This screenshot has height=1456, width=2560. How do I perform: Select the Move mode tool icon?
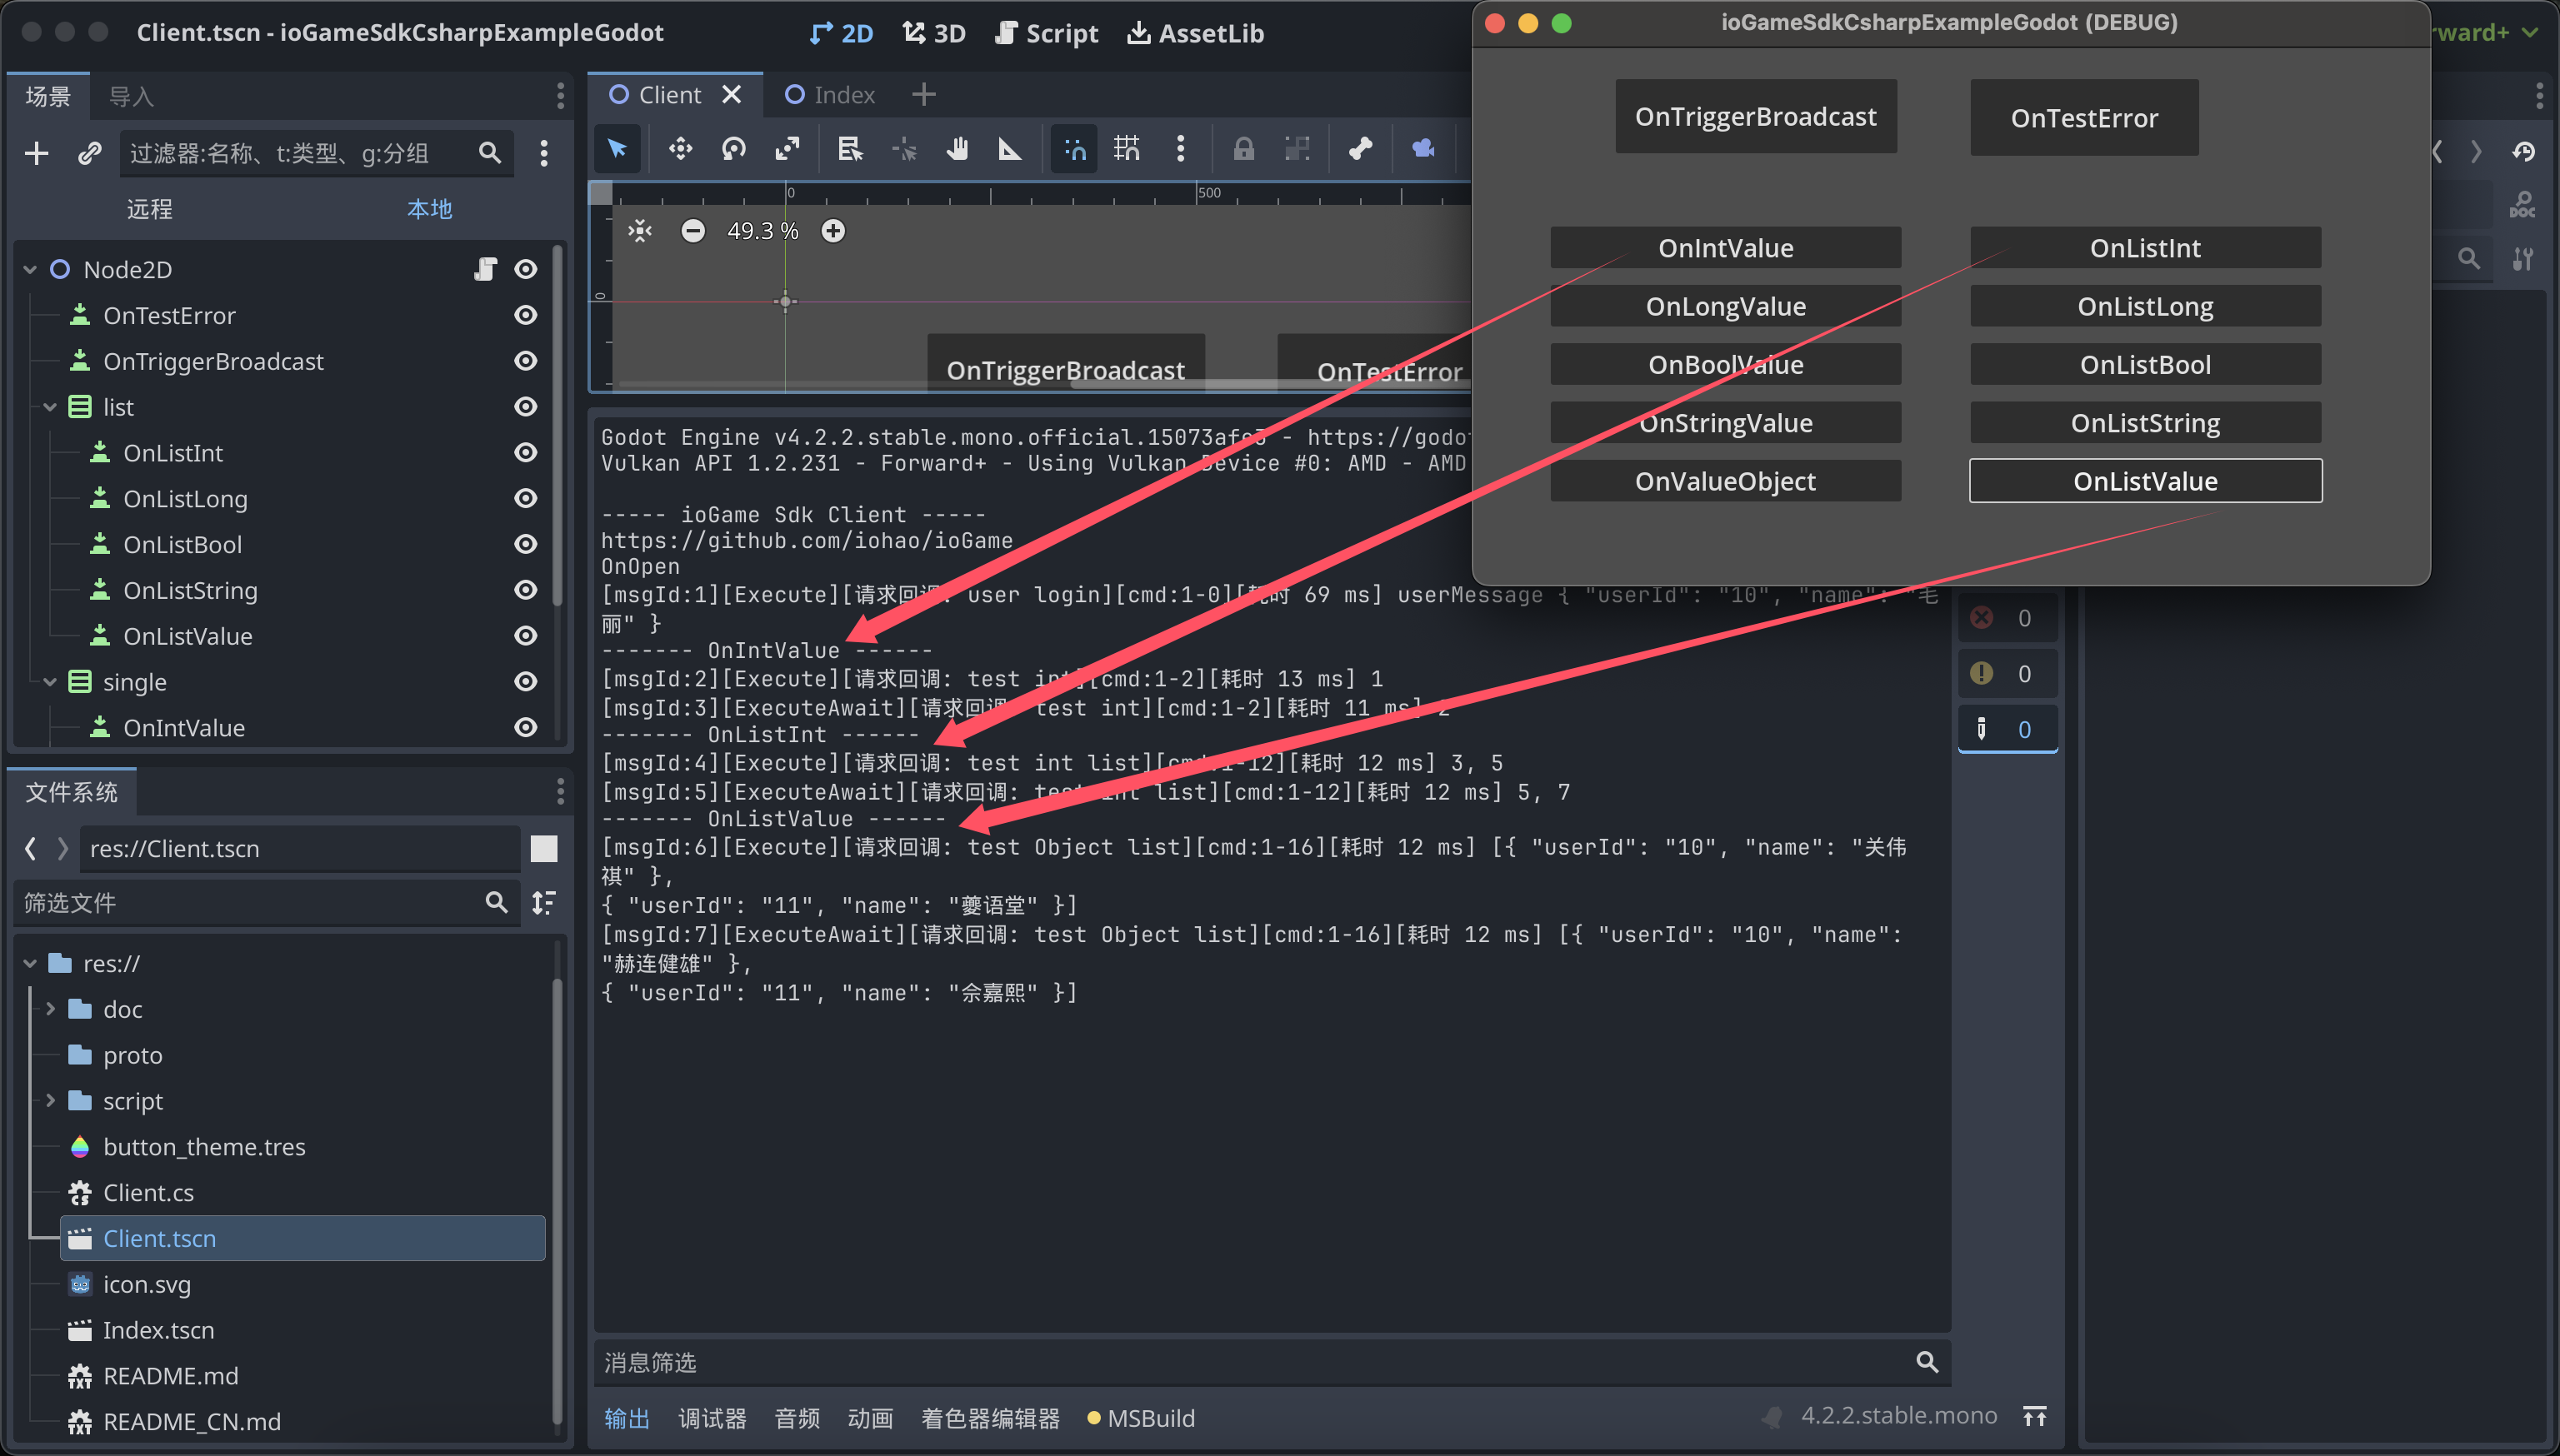tap(680, 150)
